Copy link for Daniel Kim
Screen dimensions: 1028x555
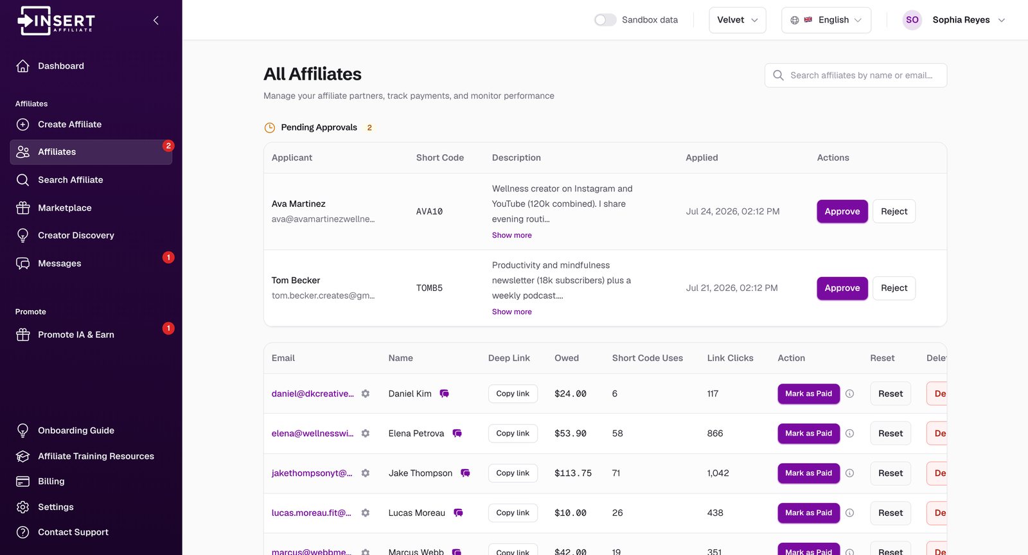[513, 394]
